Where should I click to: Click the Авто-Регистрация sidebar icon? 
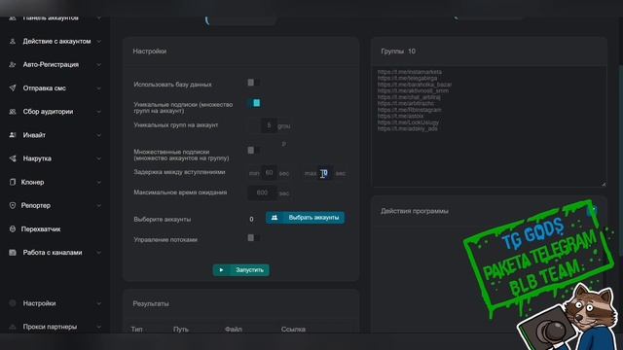click(x=13, y=65)
